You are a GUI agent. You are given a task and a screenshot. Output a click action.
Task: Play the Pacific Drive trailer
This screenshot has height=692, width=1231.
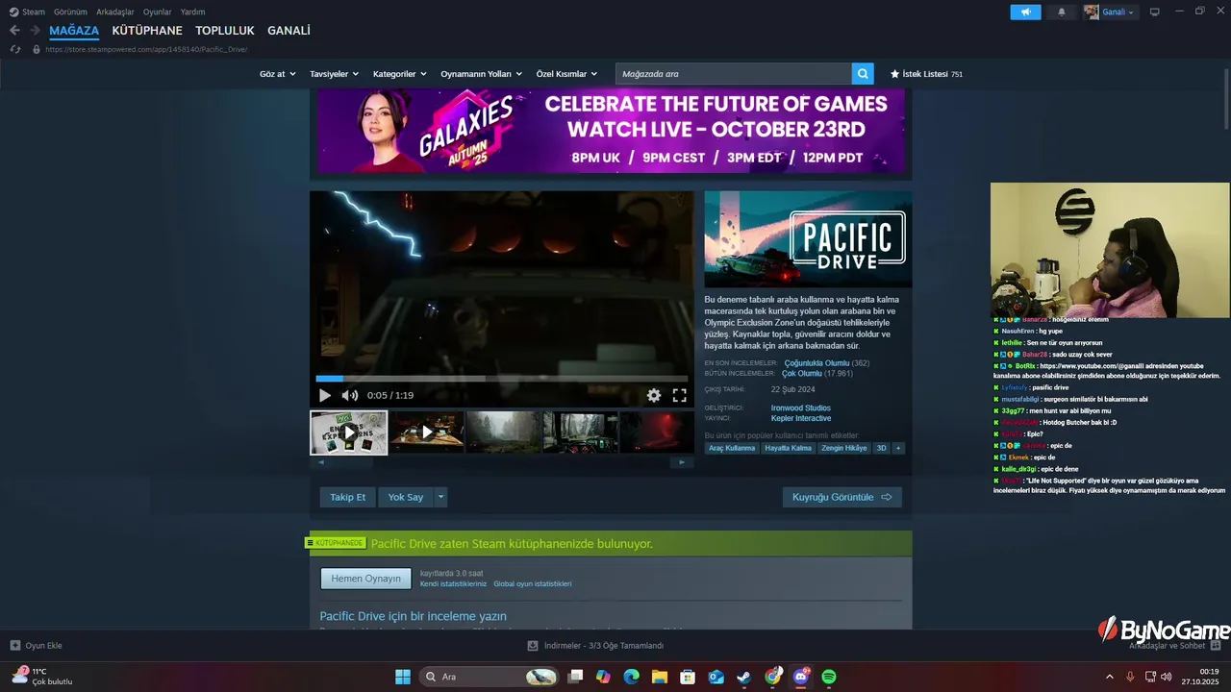click(x=325, y=395)
